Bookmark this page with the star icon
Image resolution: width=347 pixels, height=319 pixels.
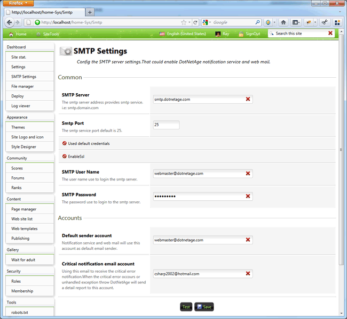[x=184, y=22]
